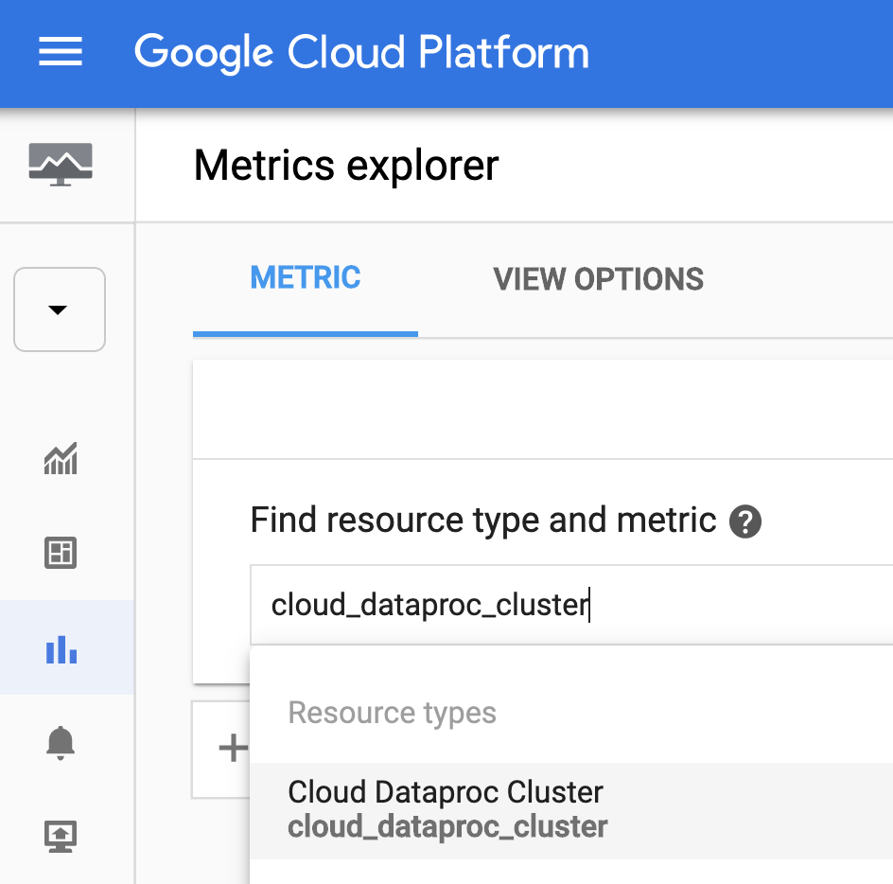The height and width of the screenshot is (884, 893).
Task: Click the Metrics explorer page title
Action: pyautogui.click(x=346, y=166)
